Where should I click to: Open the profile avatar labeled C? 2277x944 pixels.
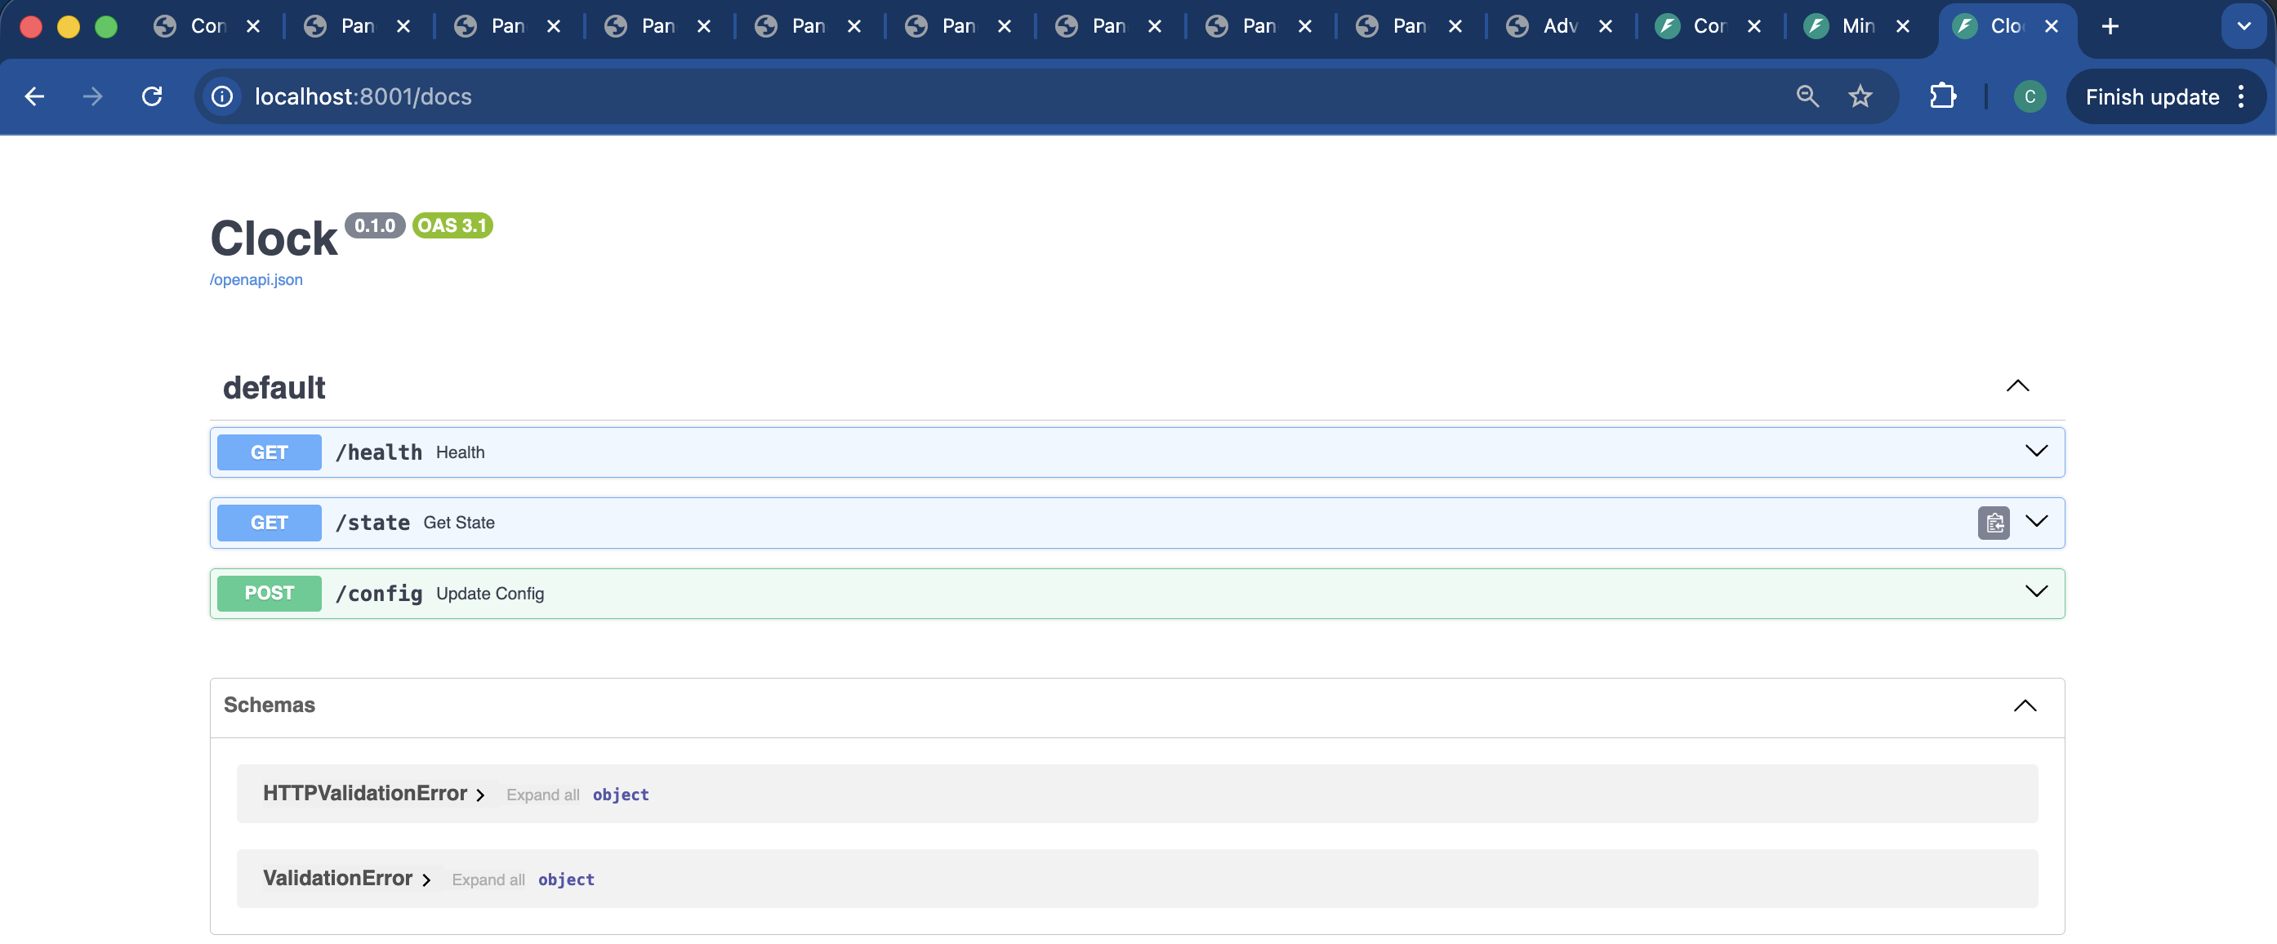[2030, 96]
